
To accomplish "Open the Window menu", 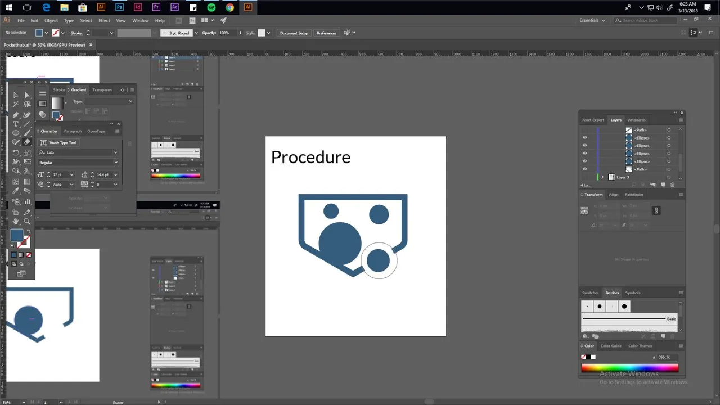I will pos(141,20).
